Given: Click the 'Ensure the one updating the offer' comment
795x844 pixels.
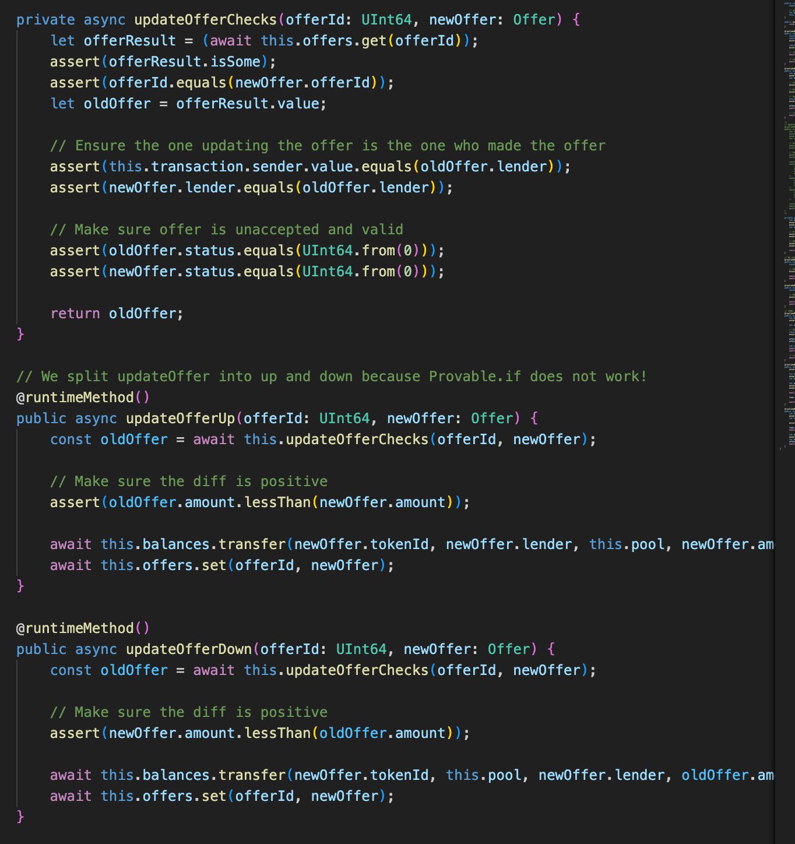Looking at the screenshot, I should 328,146.
